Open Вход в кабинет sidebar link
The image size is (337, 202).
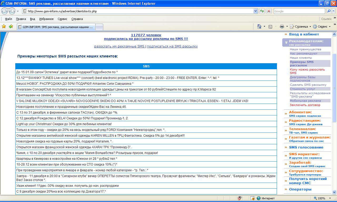[304, 34]
